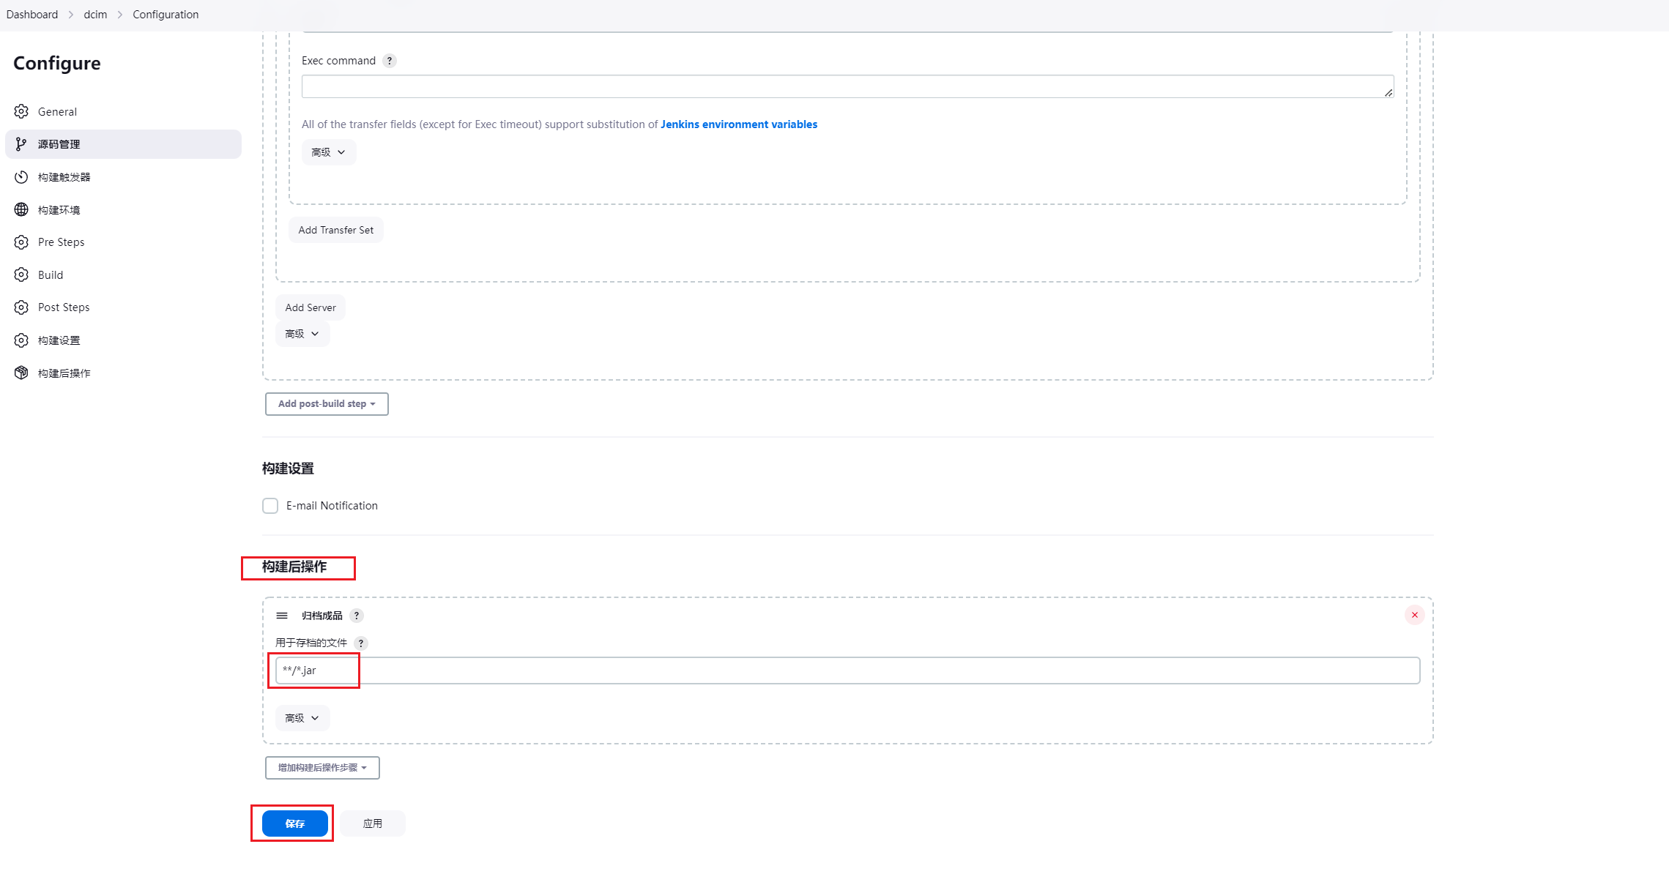The width and height of the screenshot is (1669, 874).
Task: Click the drag handle of the 归档成品 step
Action: point(282,616)
